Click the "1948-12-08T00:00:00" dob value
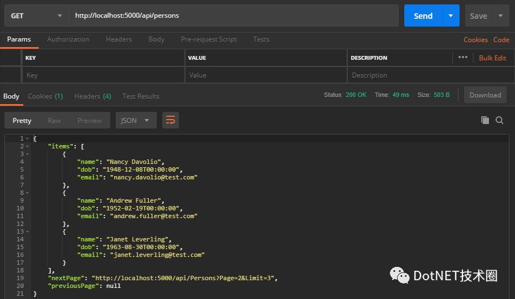 [x=141, y=169]
